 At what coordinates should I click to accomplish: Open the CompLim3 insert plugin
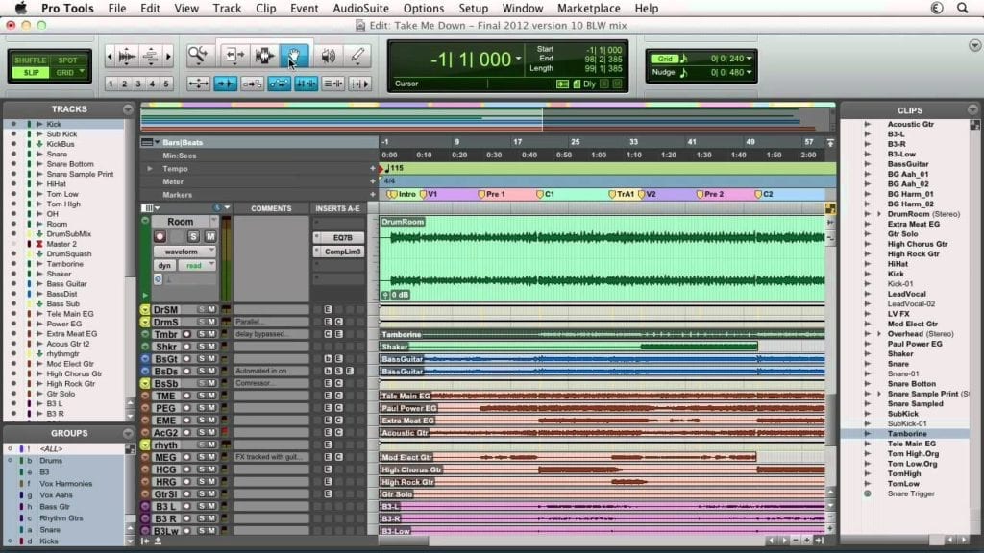[x=342, y=252]
